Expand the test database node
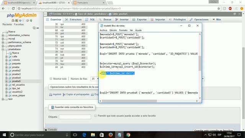Viewport: 245px width, 138px height. point(3,99)
